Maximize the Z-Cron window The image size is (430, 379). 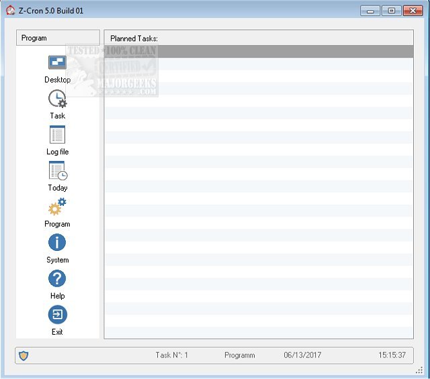click(391, 11)
